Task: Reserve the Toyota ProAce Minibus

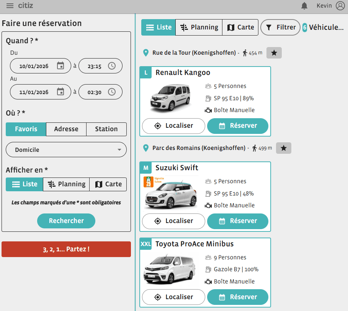Action: pyautogui.click(x=238, y=297)
